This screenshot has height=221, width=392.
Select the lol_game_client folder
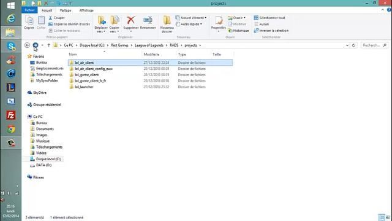[x=150, y=75]
